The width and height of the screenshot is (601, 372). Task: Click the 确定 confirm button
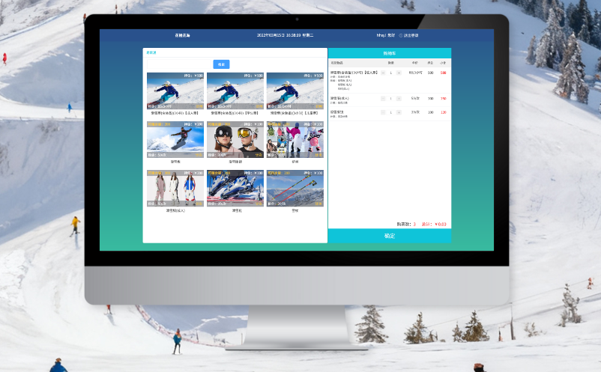(x=389, y=236)
